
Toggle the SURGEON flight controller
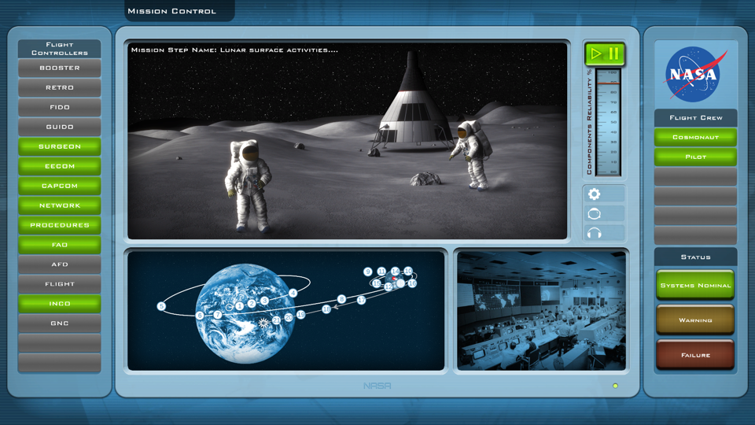(60, 146)
